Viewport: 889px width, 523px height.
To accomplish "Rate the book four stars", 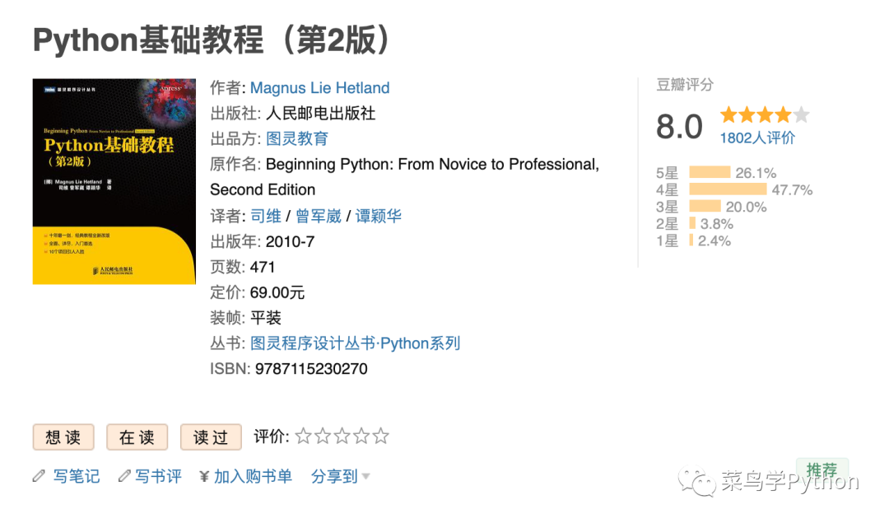I will pyautogui.click(x=361, y=437).
